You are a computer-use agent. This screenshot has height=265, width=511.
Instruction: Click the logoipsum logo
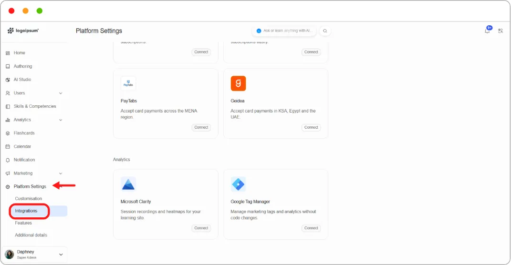(x=23, y=31)
